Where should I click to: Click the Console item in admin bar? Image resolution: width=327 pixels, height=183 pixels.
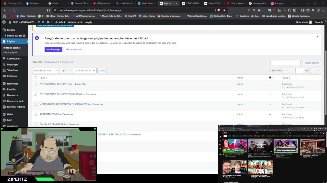(319, 22)
